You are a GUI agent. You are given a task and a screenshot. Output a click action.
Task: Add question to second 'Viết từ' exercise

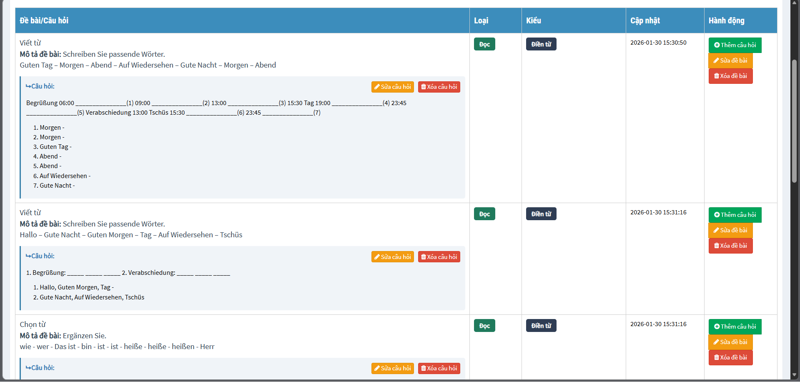735,215
